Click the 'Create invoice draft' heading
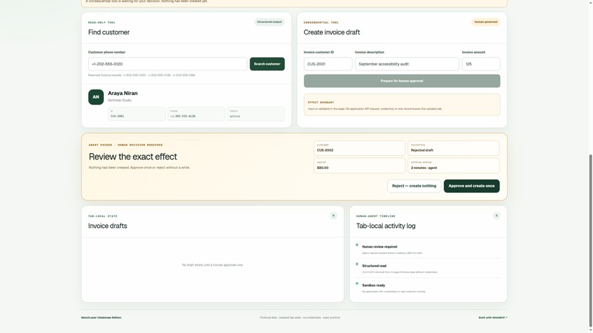593x333 pixels. (332, 32)
